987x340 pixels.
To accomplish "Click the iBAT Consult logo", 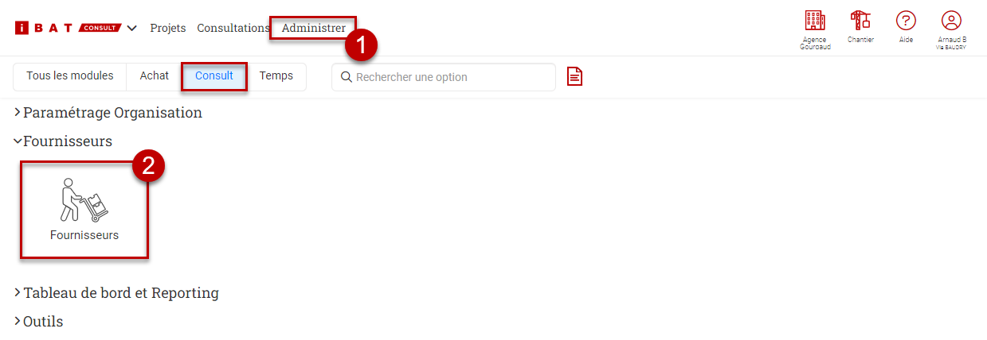I will [68, 28].
